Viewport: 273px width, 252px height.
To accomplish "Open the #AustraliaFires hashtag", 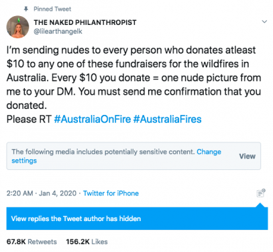I will pos(167,119).
